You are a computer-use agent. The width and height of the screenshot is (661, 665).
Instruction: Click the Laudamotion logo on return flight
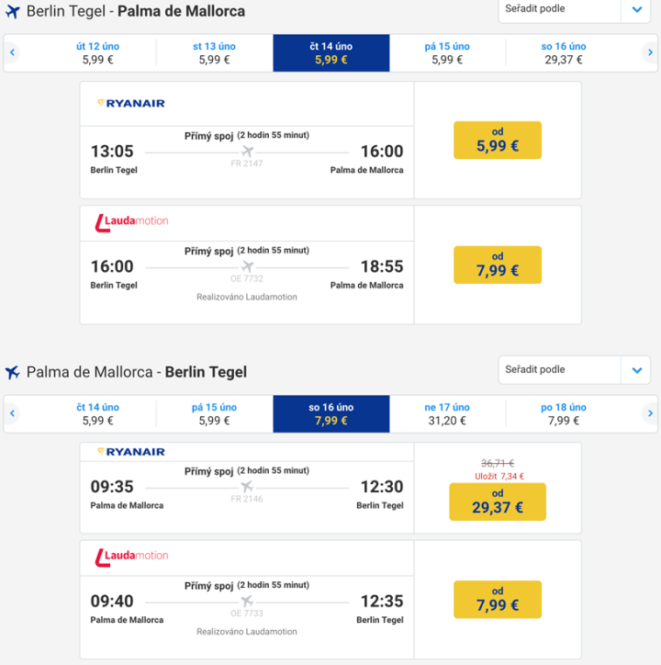(x=131, y=556)
